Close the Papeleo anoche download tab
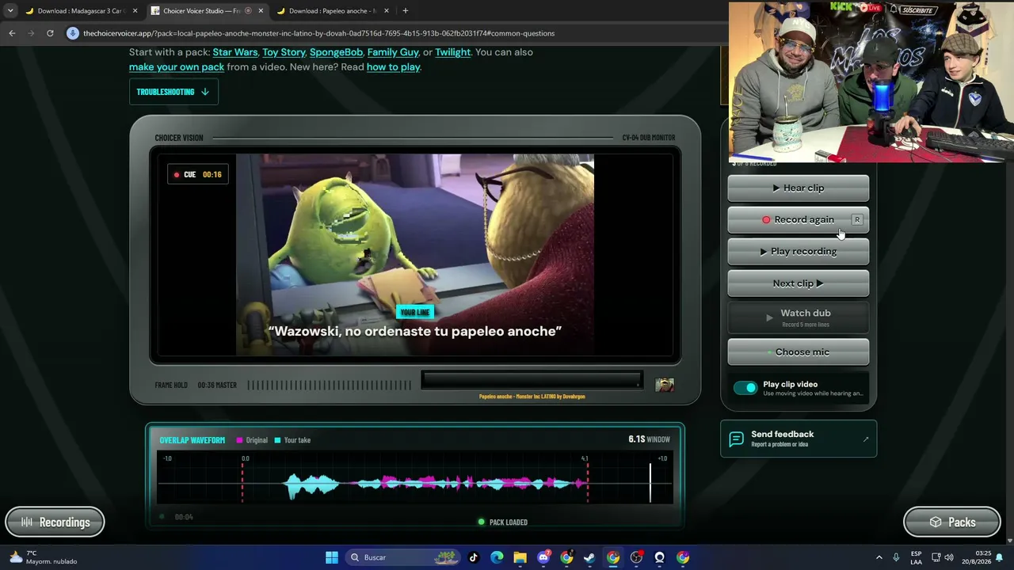This screenshot has width=1014, height=570. point(387,11)
